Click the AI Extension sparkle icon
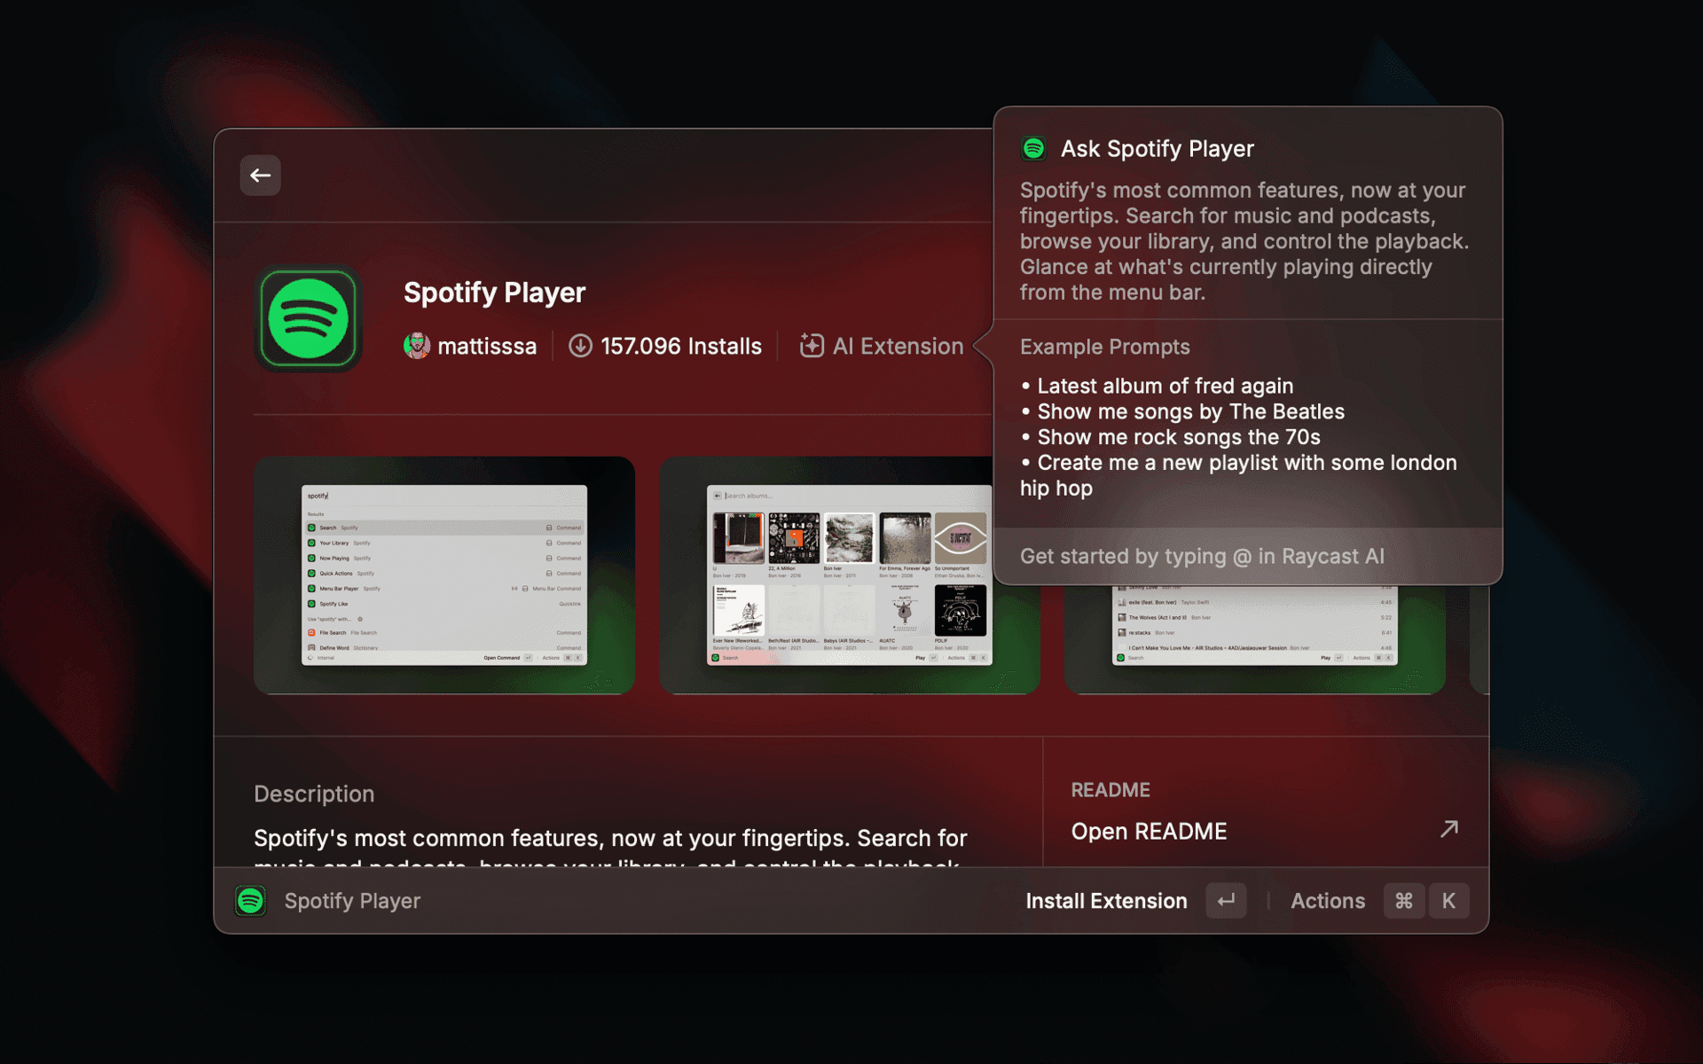The height and width of the screenshot is (1064, 1703). pos(811,346)
